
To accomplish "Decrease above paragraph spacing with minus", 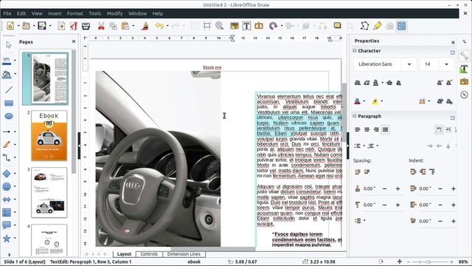I will (x=384, y=189).
